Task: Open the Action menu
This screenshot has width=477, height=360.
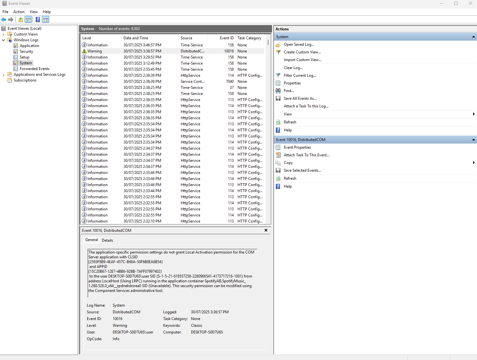Action: coord(19,12)
